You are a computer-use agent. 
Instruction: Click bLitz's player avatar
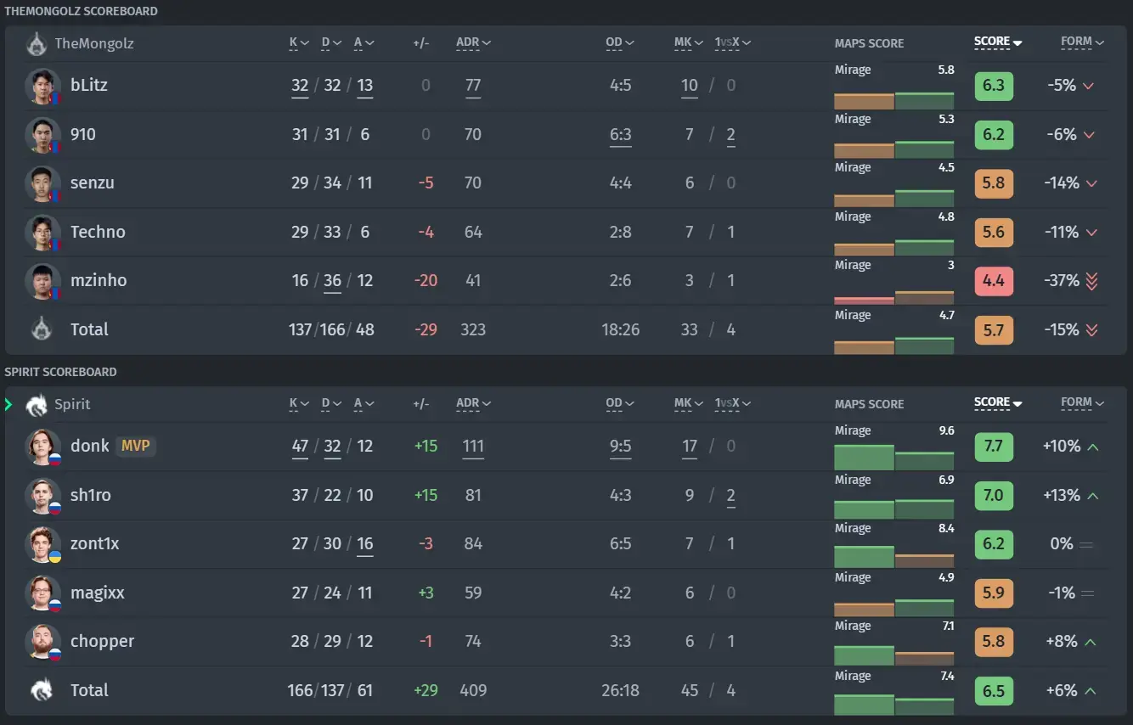click(42, 86)
